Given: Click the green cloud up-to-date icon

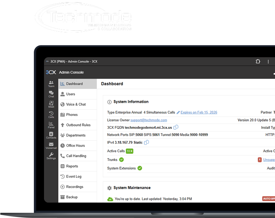Looking at the screenshot, I should tap(110, 199).
